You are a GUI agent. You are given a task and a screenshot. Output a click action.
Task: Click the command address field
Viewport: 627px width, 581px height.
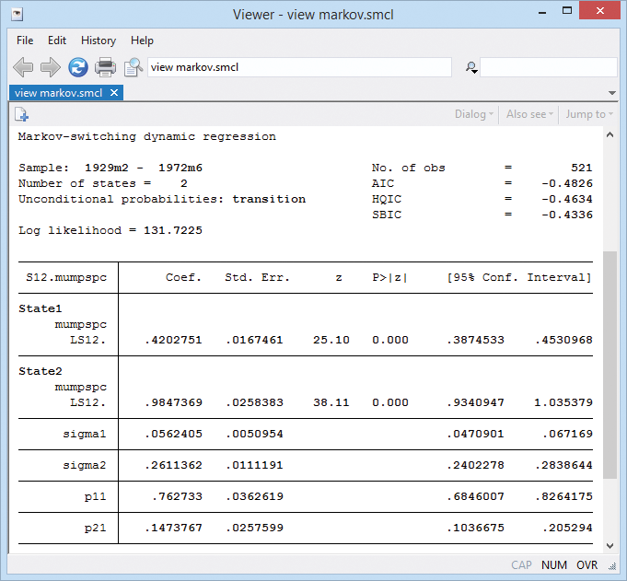coord(299,67)
